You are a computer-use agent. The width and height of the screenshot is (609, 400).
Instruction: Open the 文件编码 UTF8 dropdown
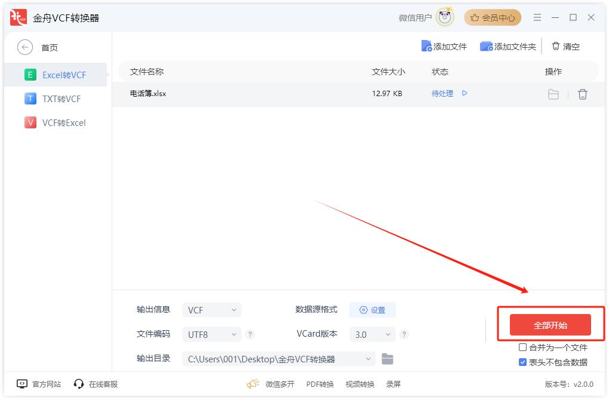211,334
